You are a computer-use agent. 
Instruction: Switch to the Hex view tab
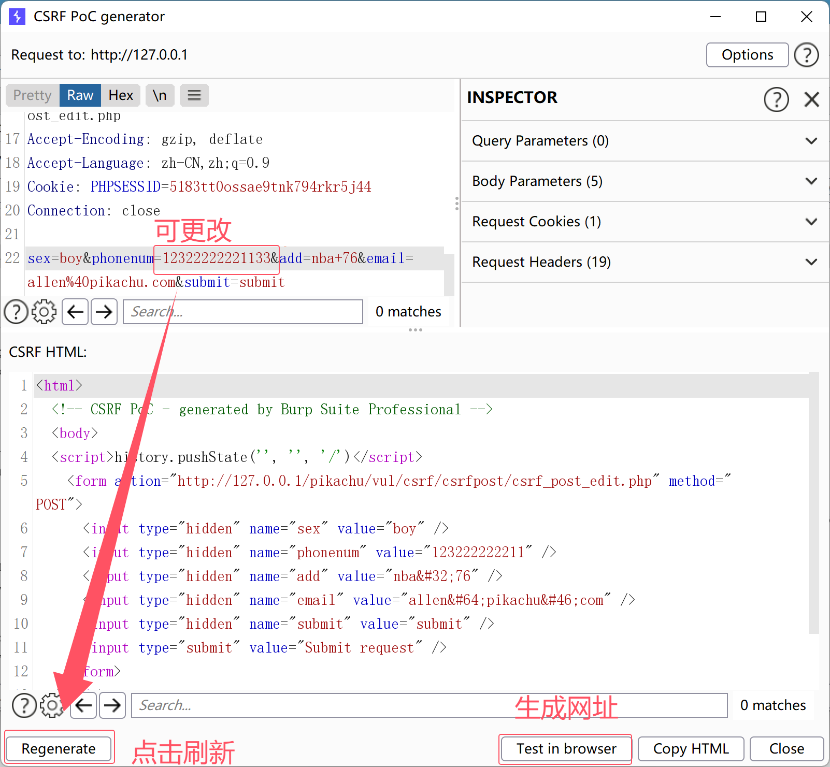[x=121, y=95]
